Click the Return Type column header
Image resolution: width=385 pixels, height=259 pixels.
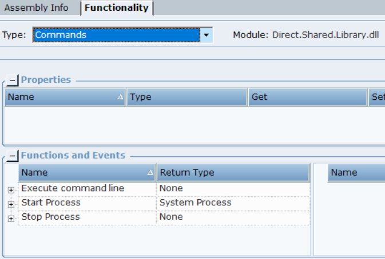click(x=233, y=173)
